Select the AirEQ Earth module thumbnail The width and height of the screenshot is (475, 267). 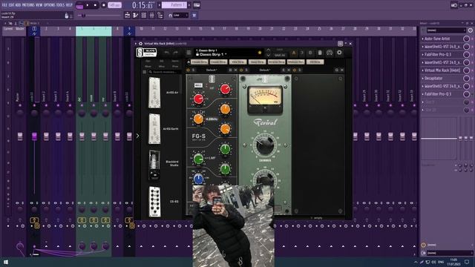[x=154, y=128]
